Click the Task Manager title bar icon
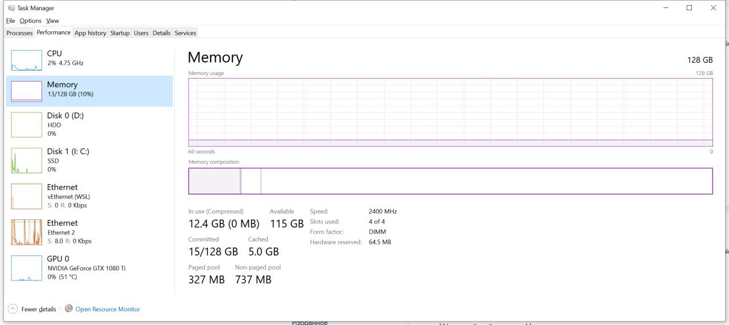The height and width of the screenshot is (325, 729). [x=11, y=8]
